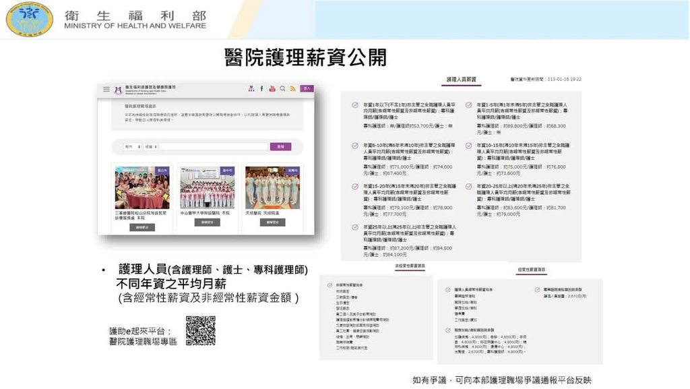Open the RSS feed icon
This screenshot has height=389, width=690.
(293, 88)
